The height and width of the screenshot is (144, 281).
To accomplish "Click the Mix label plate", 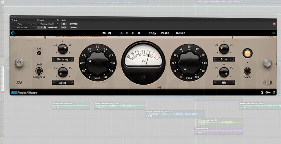I will pyautogui.click(x=224, y=83).
